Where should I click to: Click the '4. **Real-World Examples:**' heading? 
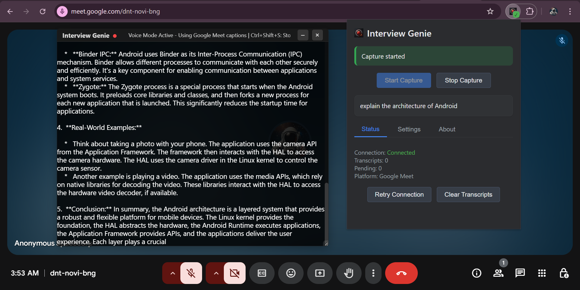click(x=99, y=127)
